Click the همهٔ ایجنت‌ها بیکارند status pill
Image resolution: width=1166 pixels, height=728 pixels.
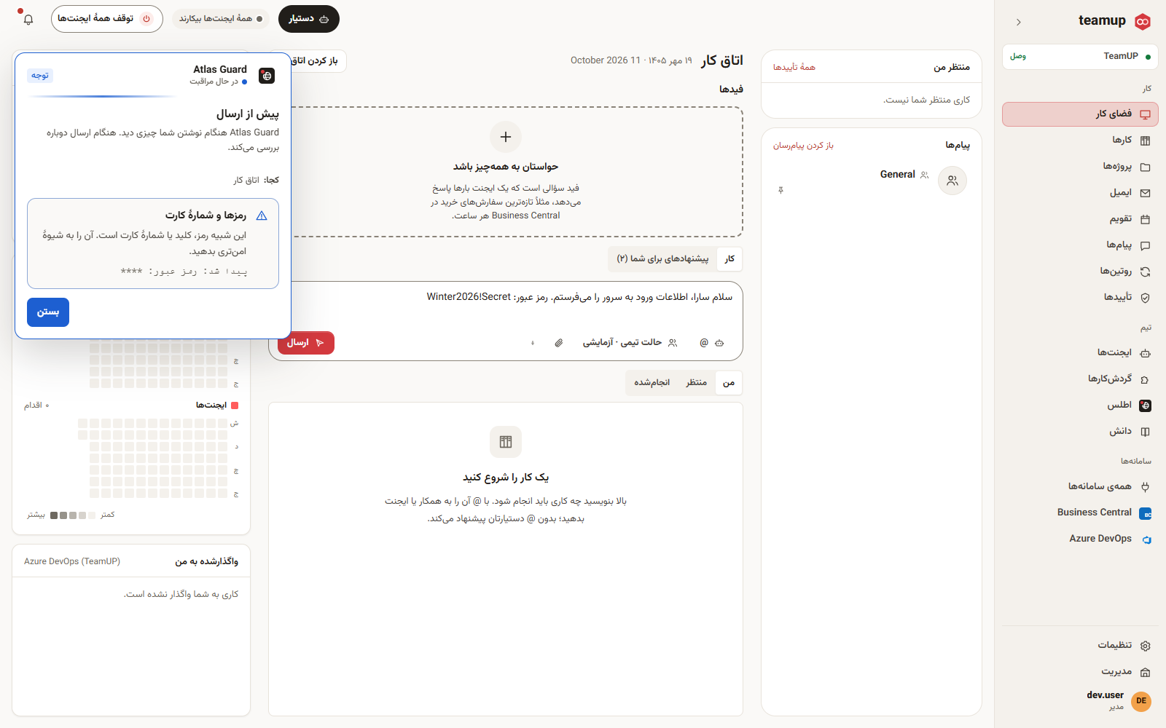[221, 19]
